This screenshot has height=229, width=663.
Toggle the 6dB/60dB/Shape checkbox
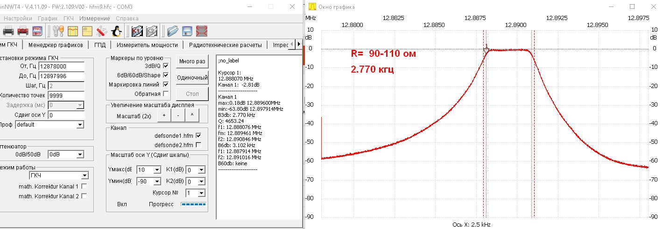[x=166, y=75]
